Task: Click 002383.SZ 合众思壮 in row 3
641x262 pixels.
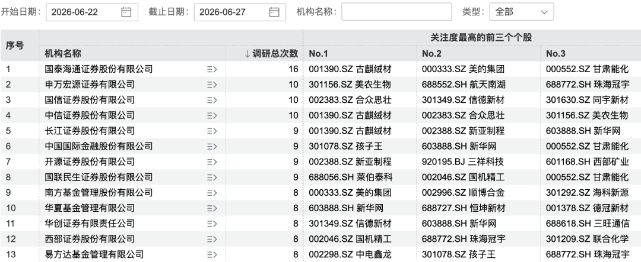Action: coord(350,100)
